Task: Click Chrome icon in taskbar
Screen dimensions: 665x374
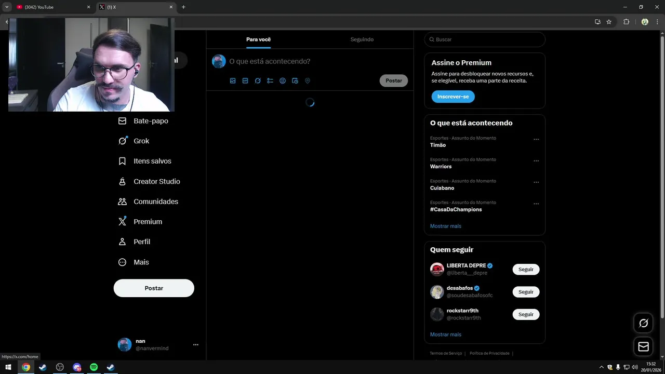Action: point(26,367)
